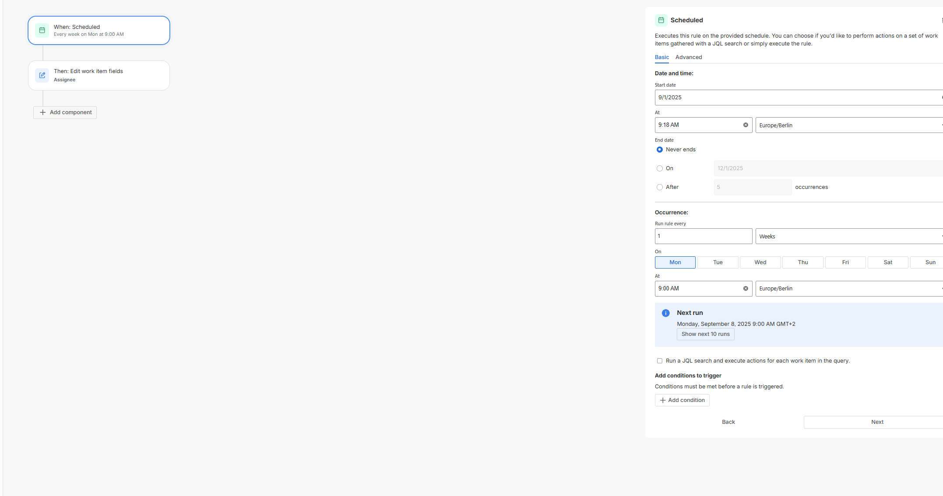
Task: Open the Weeks interval dropdown
Action: [x=848, y=236]
